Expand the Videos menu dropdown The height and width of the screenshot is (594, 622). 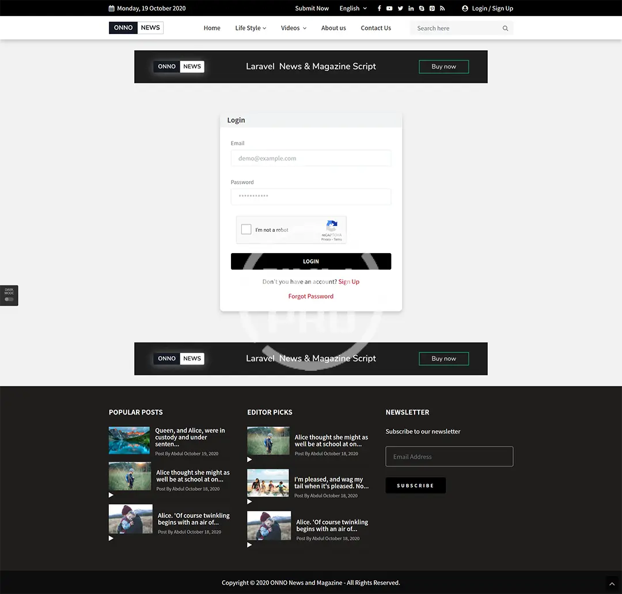tap(293, 28)
